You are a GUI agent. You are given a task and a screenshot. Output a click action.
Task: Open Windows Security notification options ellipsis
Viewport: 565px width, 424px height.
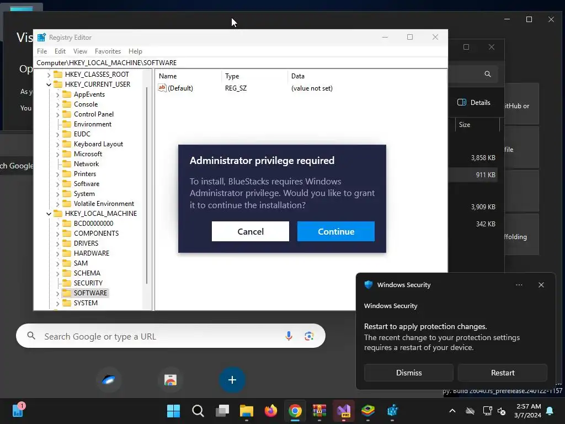pos(519,285)
